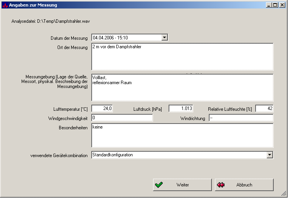This screenshot has width=288, height=198.
Task: Click the Weiter button
Action: [x=182, y=185]
